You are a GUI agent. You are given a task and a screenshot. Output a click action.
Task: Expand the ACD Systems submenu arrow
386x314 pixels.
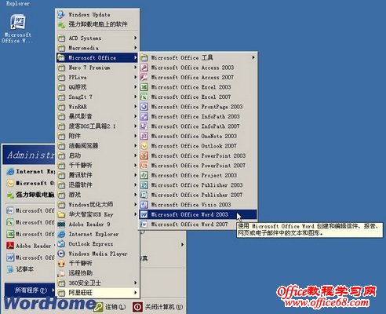point(136,38)
